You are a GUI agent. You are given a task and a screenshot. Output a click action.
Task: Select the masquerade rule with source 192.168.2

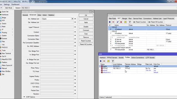pyautogui.click(x=142, y=50)
